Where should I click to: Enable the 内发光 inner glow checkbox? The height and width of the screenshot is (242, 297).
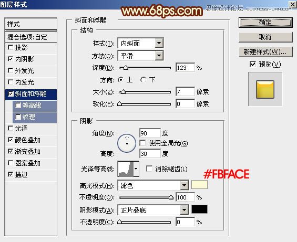pos(11,82)
